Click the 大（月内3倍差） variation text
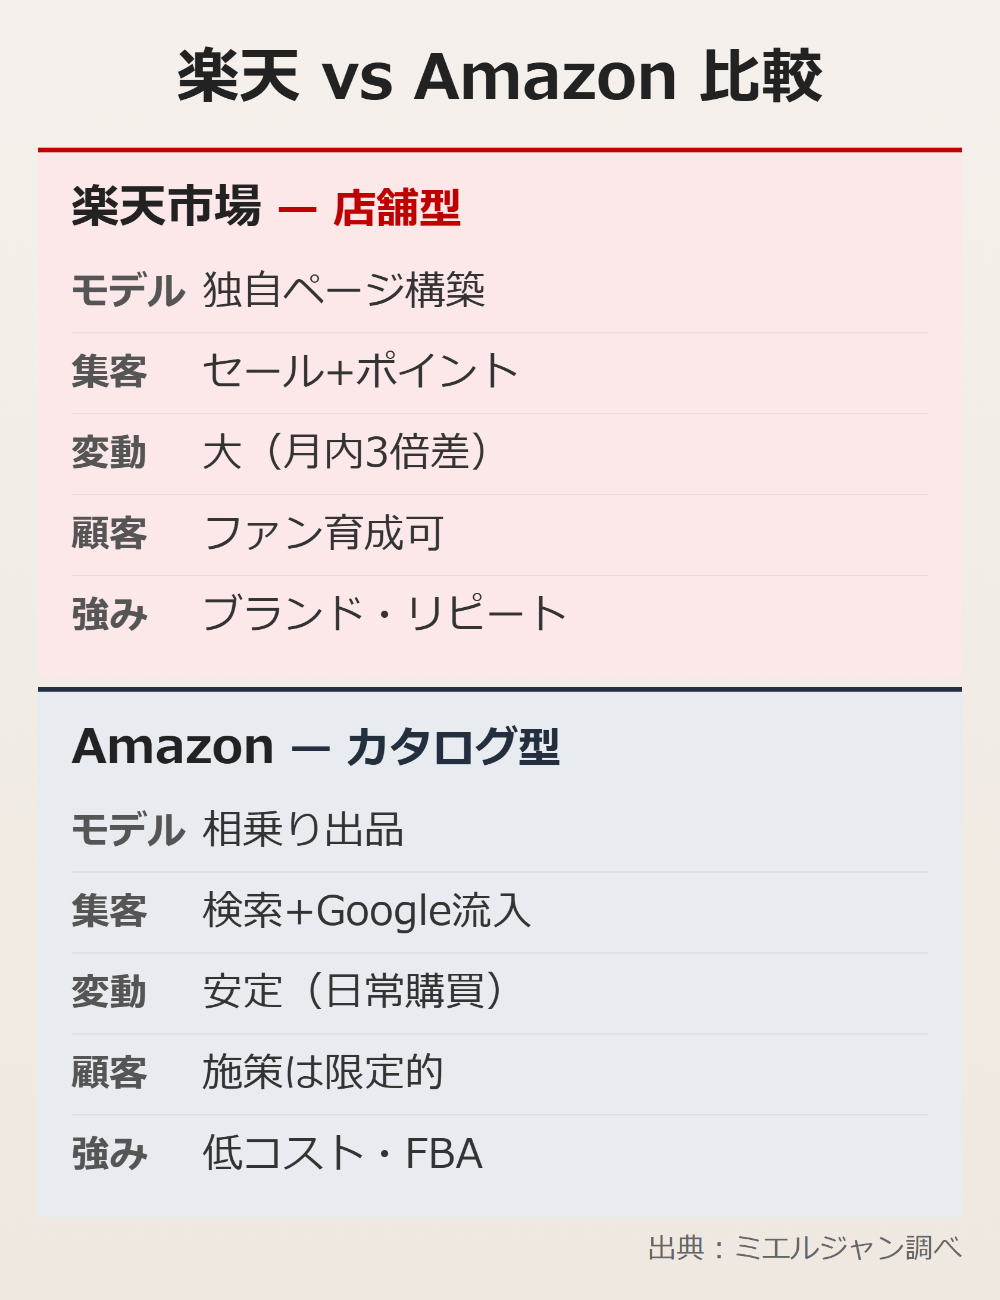The width and height of the screenshot is (1000, 1300). 348,452
